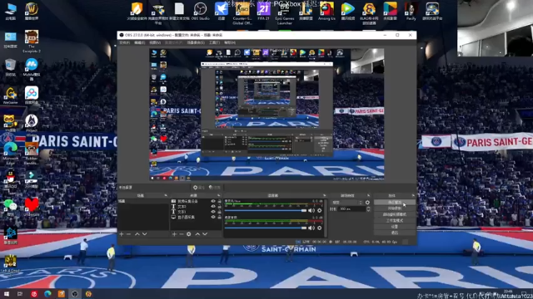Open transition properties gear icon

point(367,203)
